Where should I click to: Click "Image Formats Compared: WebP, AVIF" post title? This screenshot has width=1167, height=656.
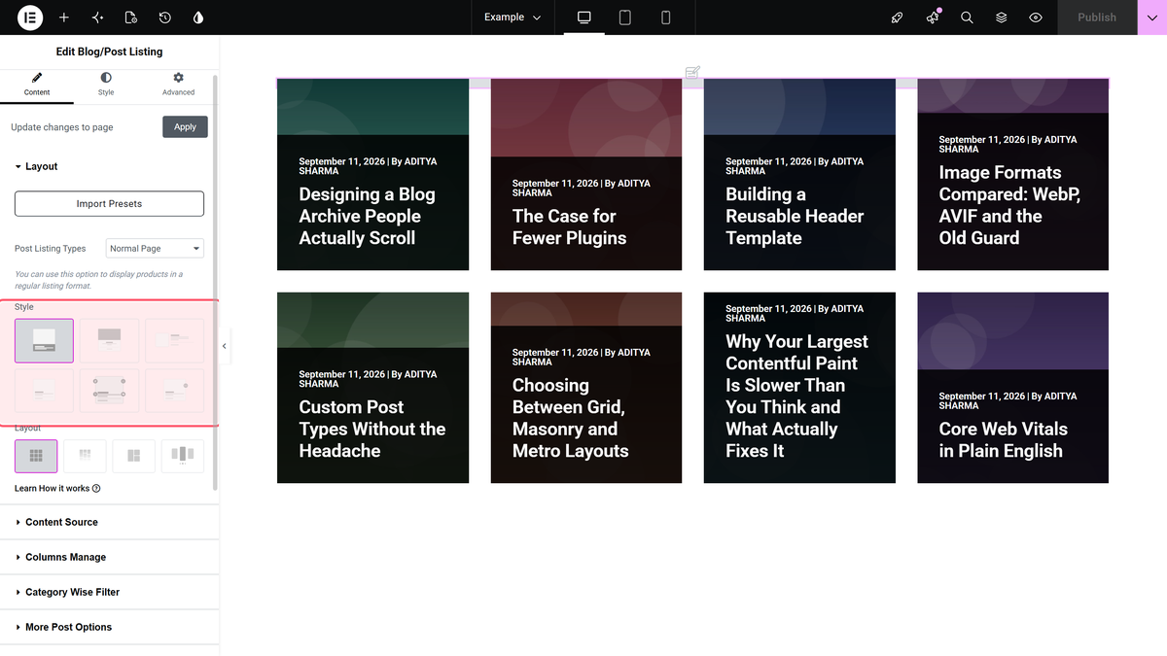(1009, 205)
